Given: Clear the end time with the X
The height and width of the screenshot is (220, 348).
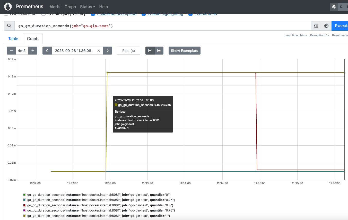Looking at the screenshot, I should point(98,51).
